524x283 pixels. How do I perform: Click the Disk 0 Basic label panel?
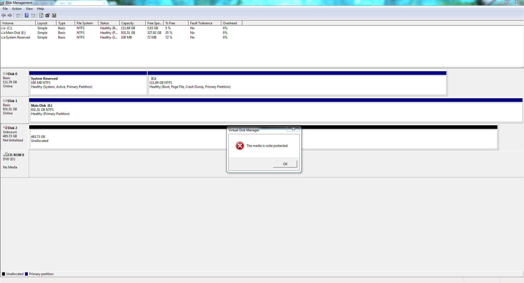[x=14, y=83]
